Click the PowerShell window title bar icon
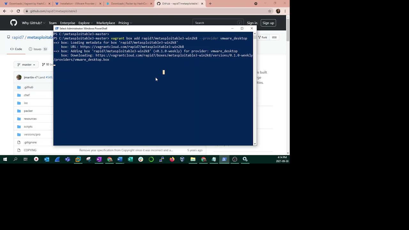Image resolution: width=409 pixels, height=230 pixels. [x=57, y=28]
